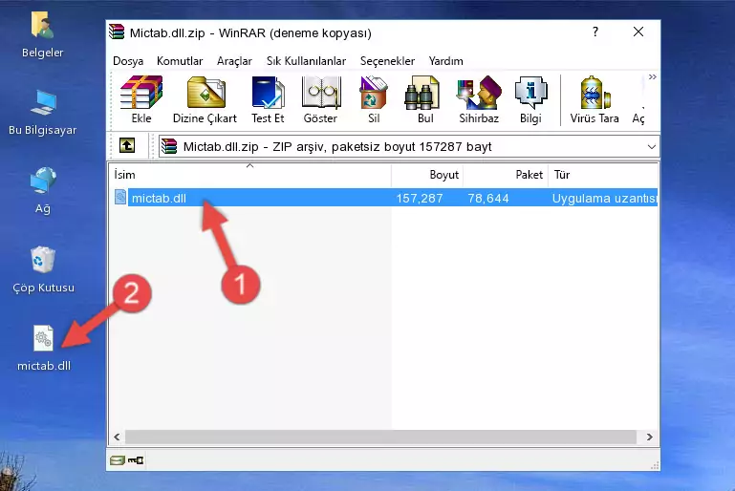This screenshot has height=491, width=735.
Task: Open the Yardım menu
Action: pyautogui.click(x=445, y=61)
